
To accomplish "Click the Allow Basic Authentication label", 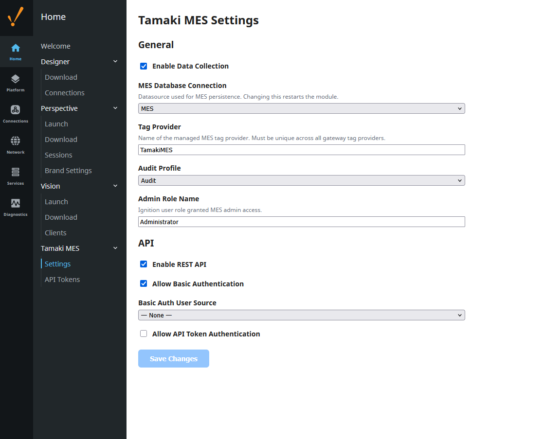I will (198, 284).
